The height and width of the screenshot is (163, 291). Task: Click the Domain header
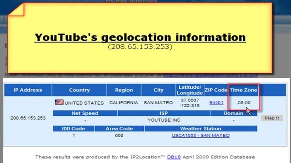[x=233, y=113]
